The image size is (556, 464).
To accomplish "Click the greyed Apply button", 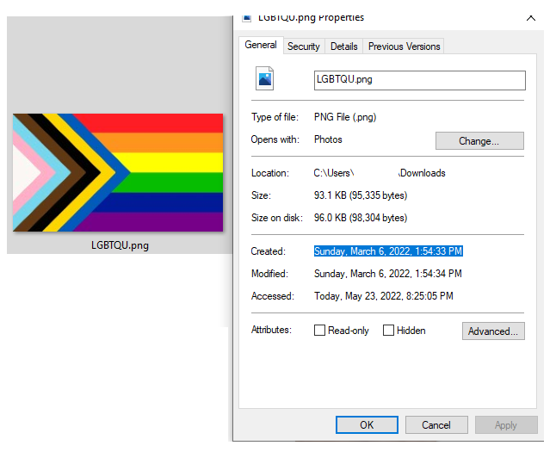I will (506, 425).
